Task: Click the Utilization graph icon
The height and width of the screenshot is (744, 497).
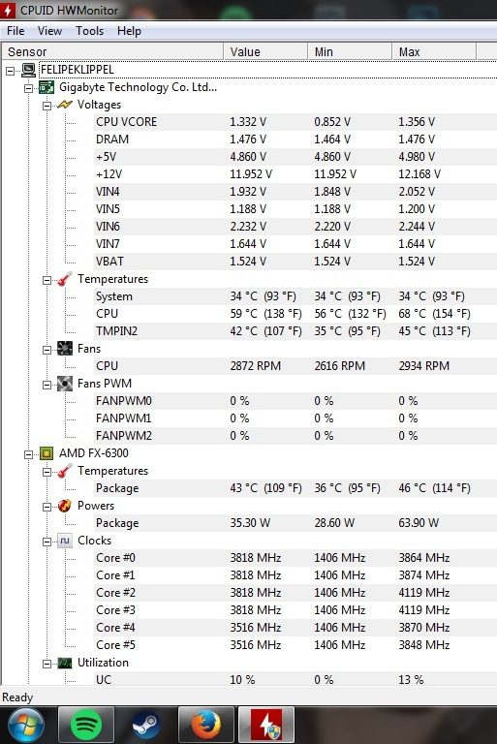Action: [65, 663]
